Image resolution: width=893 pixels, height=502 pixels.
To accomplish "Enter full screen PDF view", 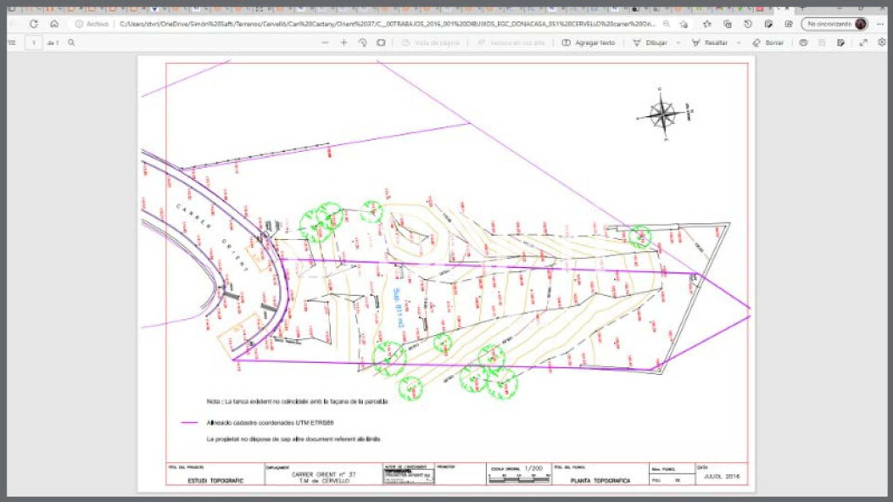I will 863,42.
